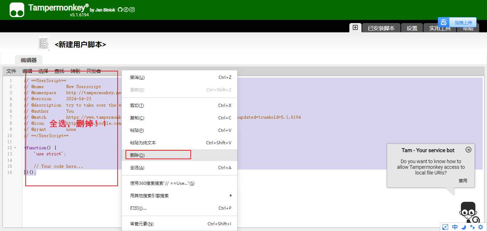Click the 'use strict' code line

point(50,154)
